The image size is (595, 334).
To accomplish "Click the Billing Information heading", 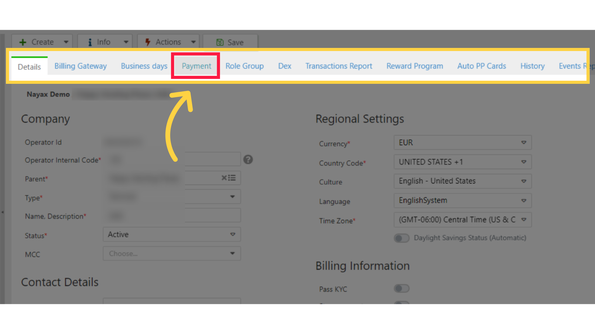I will pos(363,266).
